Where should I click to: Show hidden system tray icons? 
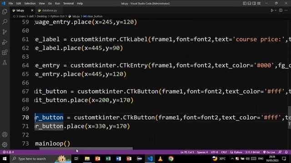point(232,159)
